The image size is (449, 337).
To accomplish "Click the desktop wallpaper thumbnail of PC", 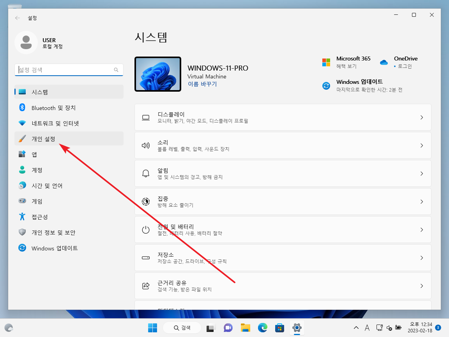I will click(x=158, y=74).
